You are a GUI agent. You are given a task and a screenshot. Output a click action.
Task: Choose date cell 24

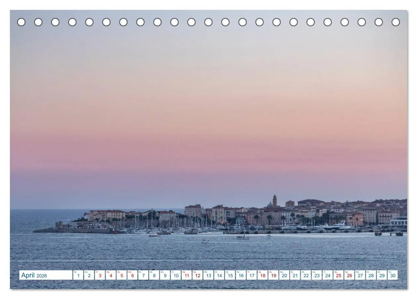pos(327,275)
